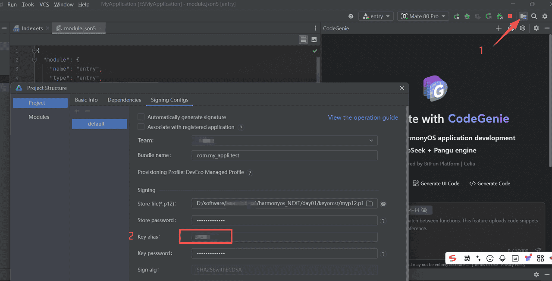Viewport: 552px width, 281px height.
Task: Open View the operation guide link
Action: coord(363,117)
